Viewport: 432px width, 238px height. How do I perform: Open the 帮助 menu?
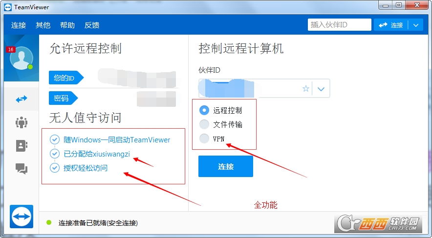[67, 25]
